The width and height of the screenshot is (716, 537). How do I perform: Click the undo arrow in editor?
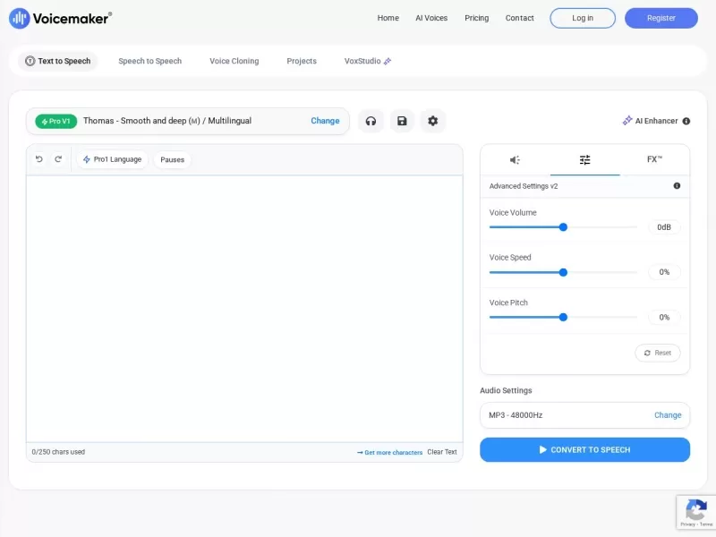[39, 159]
